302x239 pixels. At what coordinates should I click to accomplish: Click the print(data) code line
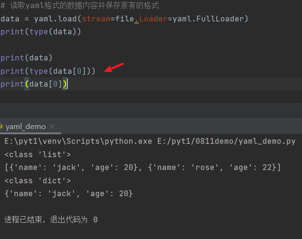click(x=26, y=58)
